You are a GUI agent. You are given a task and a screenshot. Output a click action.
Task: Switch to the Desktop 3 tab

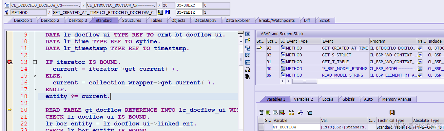pos(78,20)
